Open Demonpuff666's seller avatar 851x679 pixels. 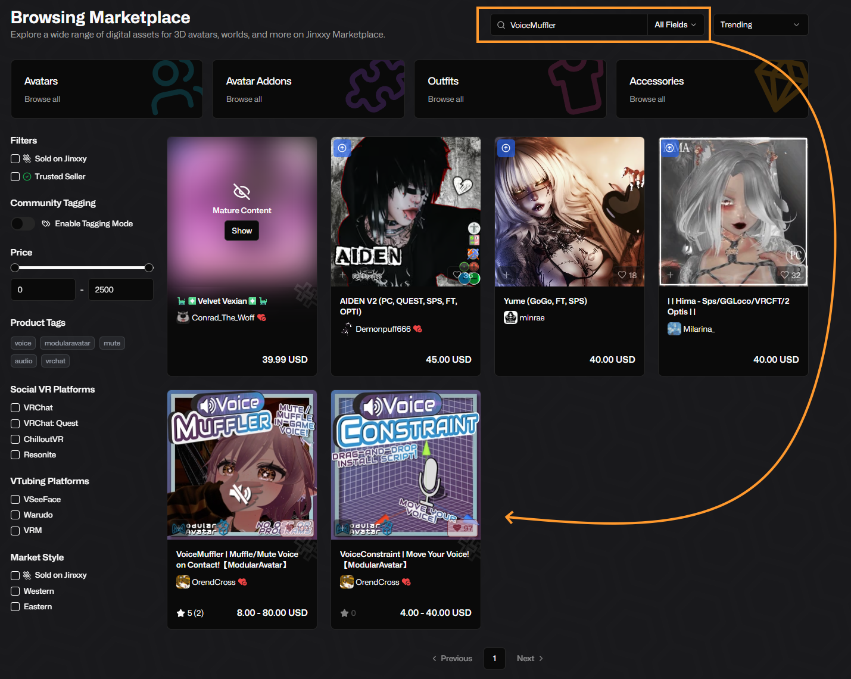click(x=347, y=329)
